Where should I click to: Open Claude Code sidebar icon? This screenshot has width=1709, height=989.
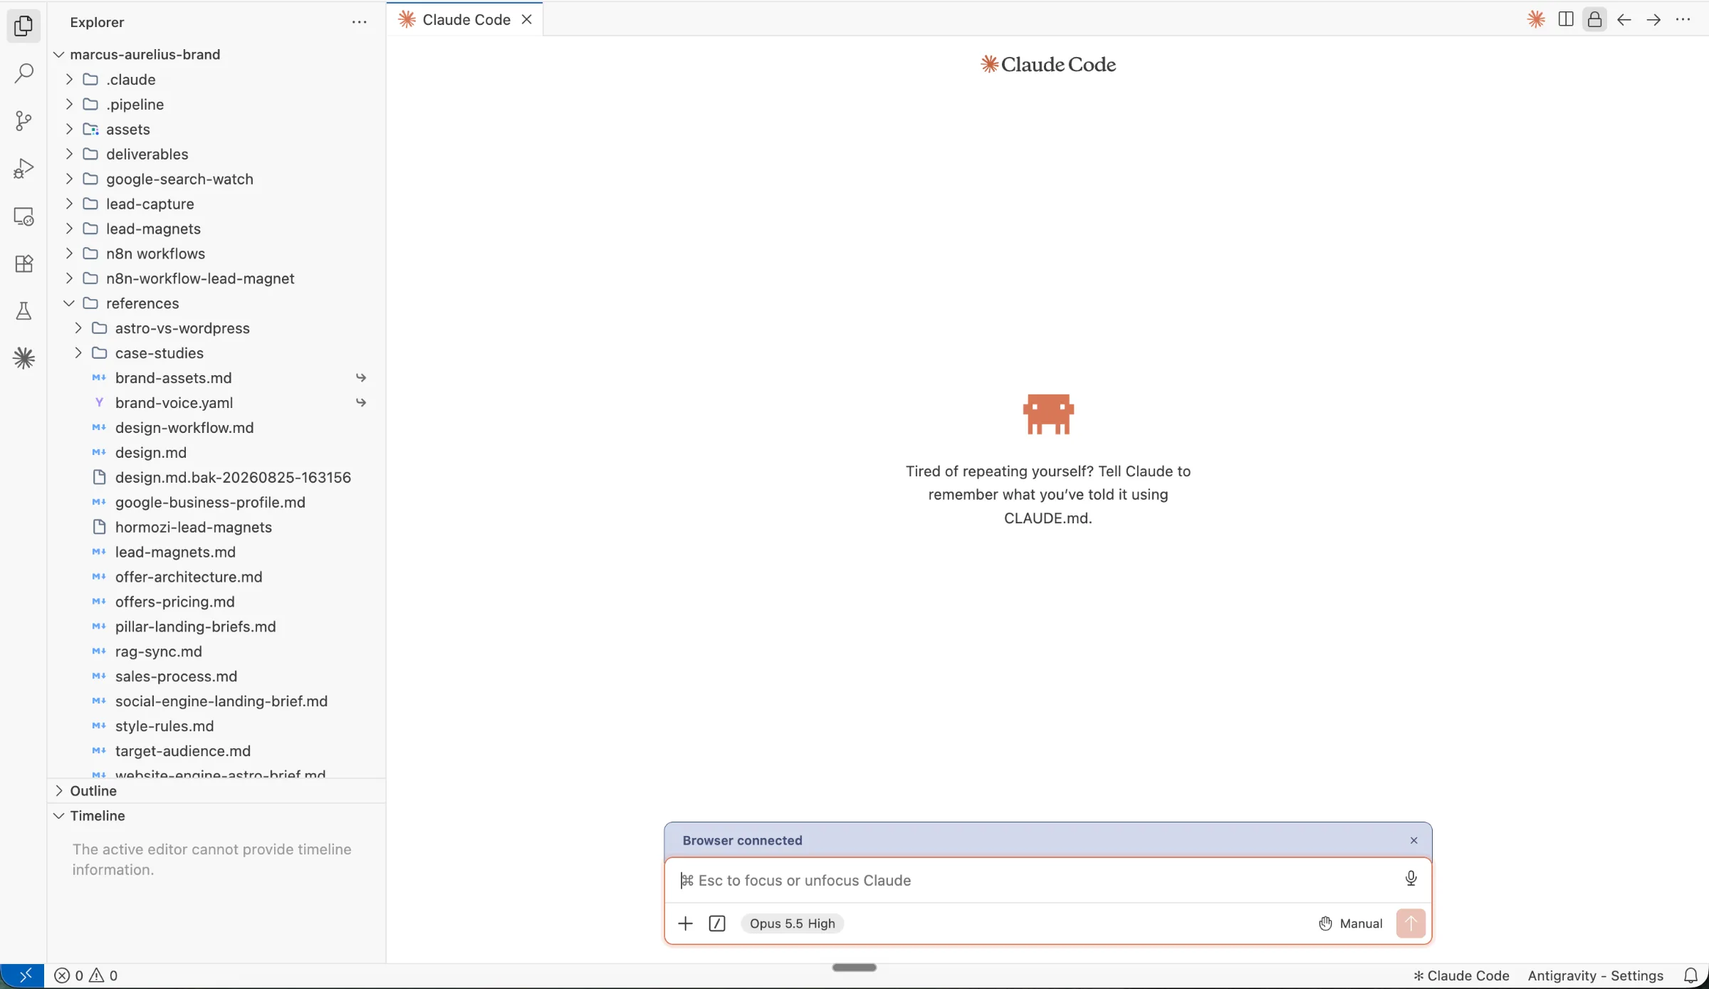point(23,358)
